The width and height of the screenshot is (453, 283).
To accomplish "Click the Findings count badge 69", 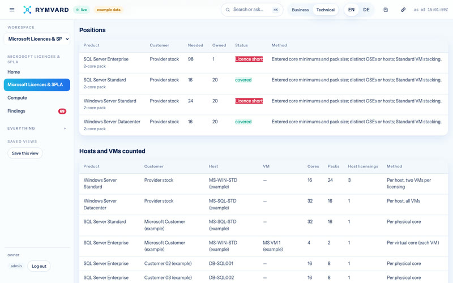I will pyautogui.click(x=62, y=111).
